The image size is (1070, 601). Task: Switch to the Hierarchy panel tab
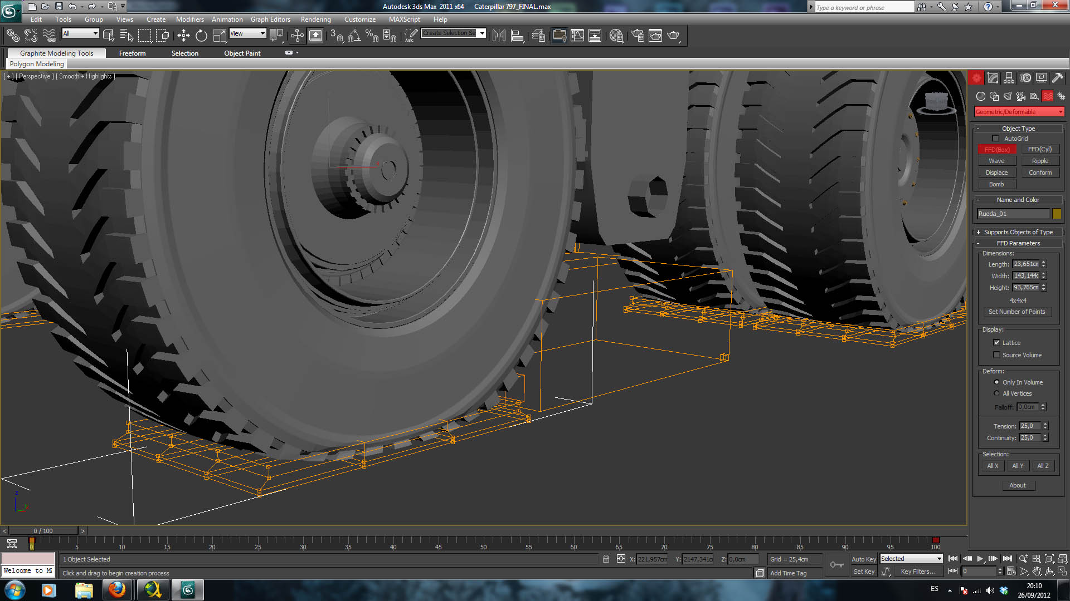(1009, 78)
